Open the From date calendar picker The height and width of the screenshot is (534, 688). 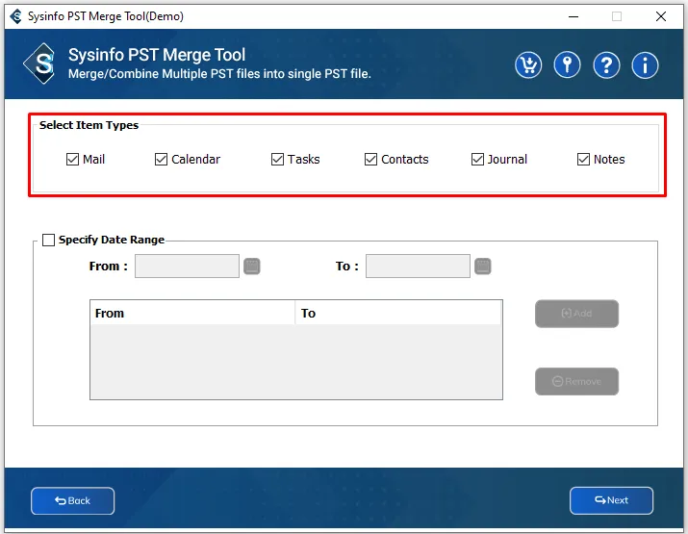(x=252, y=267)
